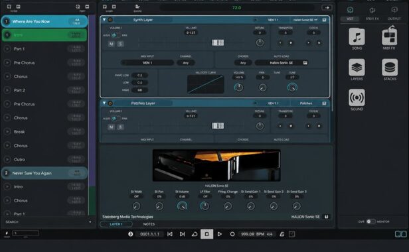Screen dimensions: 409x252
Task: Open the Synth Layer instrument editor icon
Action: [324, 20]
